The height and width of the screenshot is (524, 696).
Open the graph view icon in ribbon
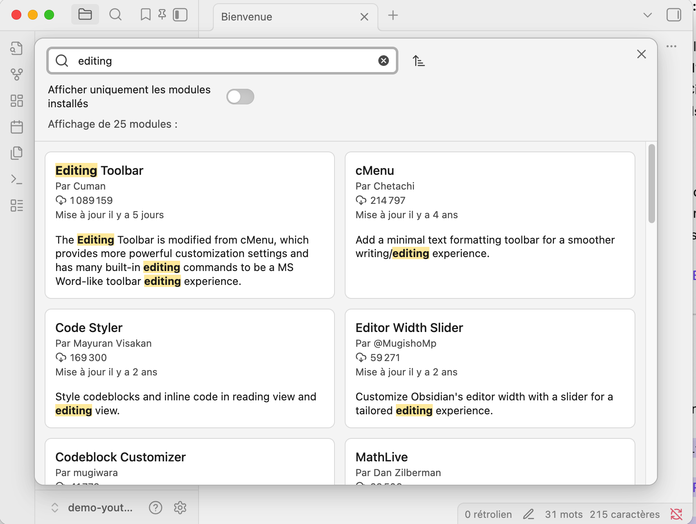(17, 75)
